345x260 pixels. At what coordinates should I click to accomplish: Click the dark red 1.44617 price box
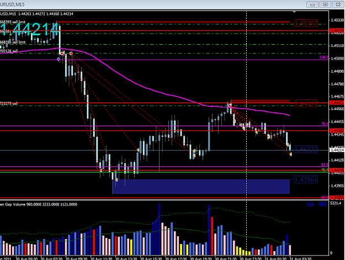[306, 104]
